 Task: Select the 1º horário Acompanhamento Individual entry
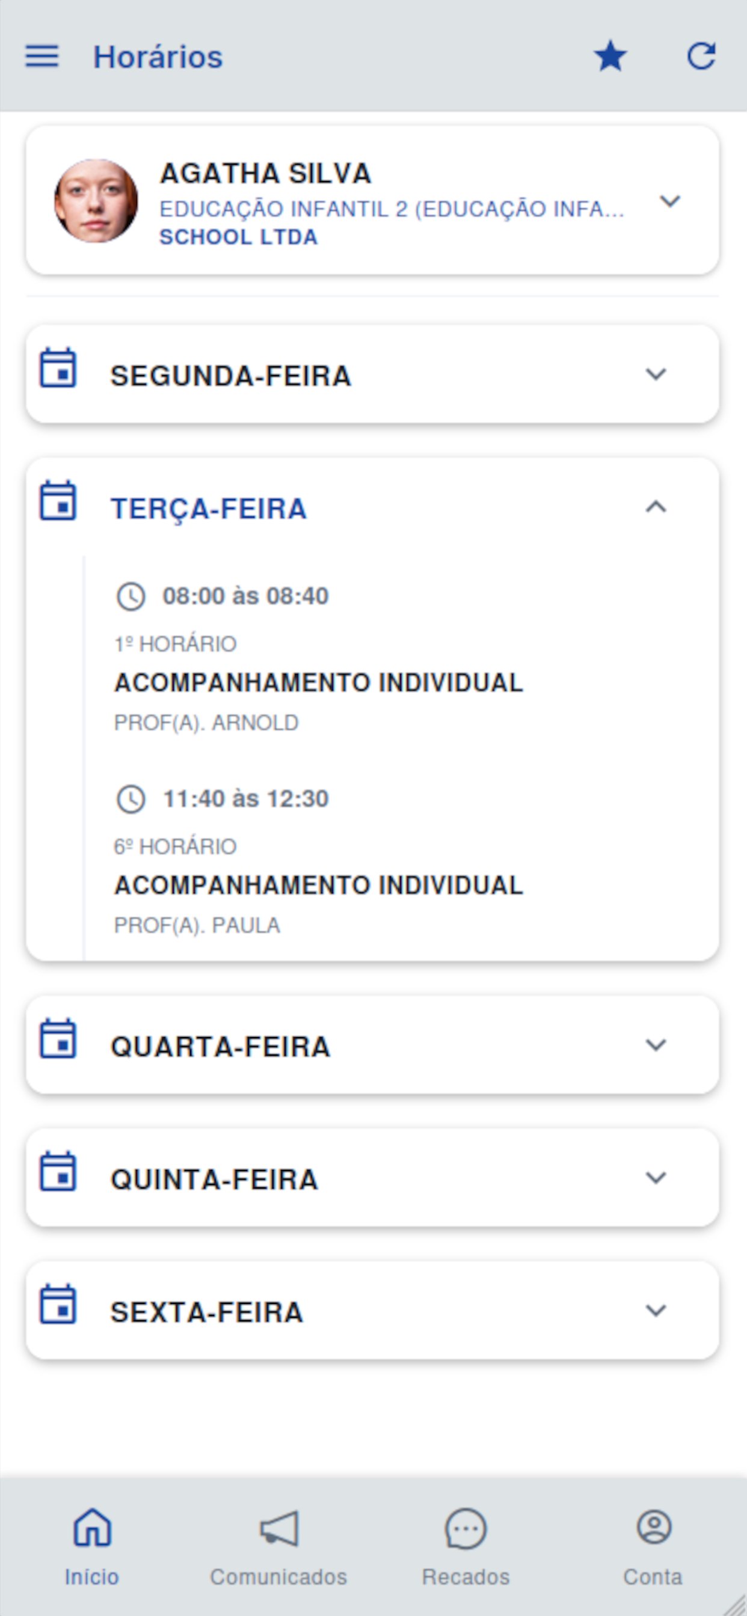pyautogui.click(x=318, y=682)
